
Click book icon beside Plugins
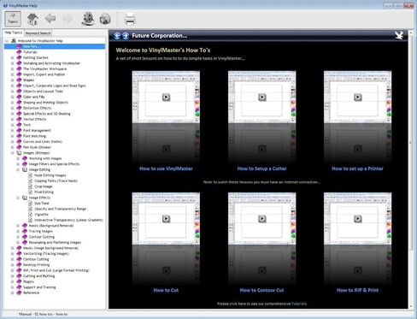pyautogui.click(x=19, y=281)
